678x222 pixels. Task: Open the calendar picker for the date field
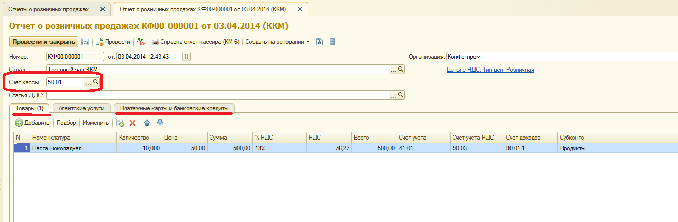pyautogui.click(x=187, y=56)
